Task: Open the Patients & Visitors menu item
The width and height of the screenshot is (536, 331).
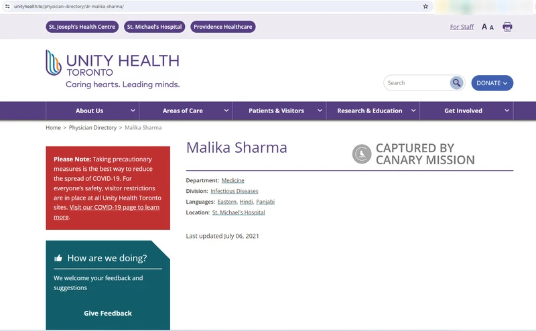Action: (276, 111)
